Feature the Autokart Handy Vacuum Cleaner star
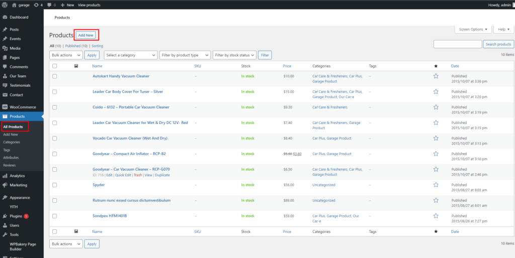The width and height of the screenshot is (515, 258). pyautogui.click(x=436, y=76)
